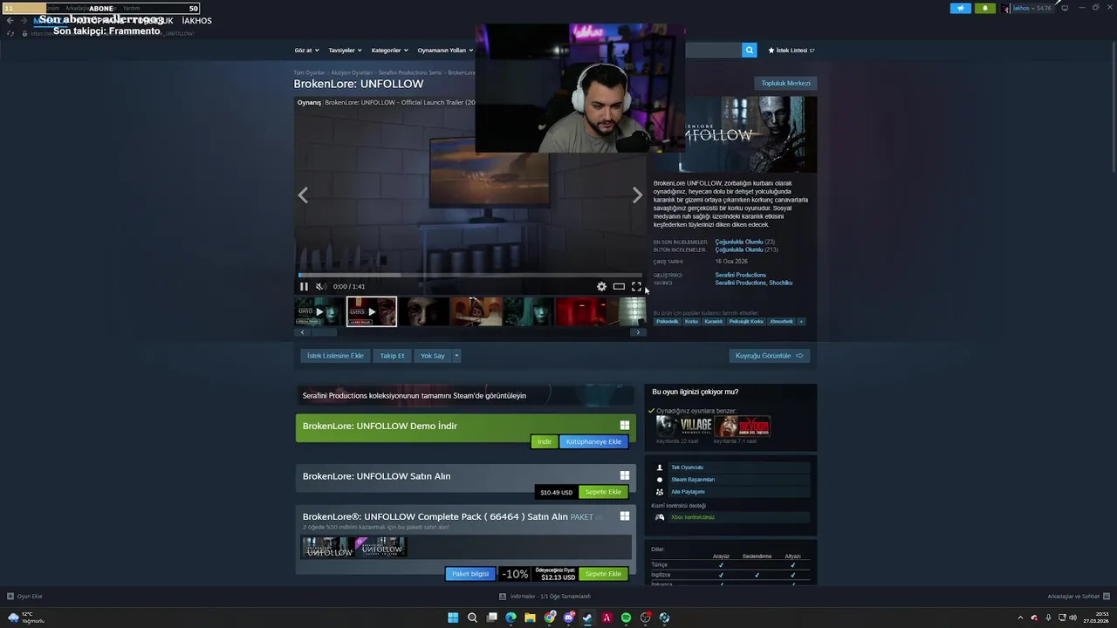Toggle theater mode for trailer
1117x628 pixels.
click(619, 286)
